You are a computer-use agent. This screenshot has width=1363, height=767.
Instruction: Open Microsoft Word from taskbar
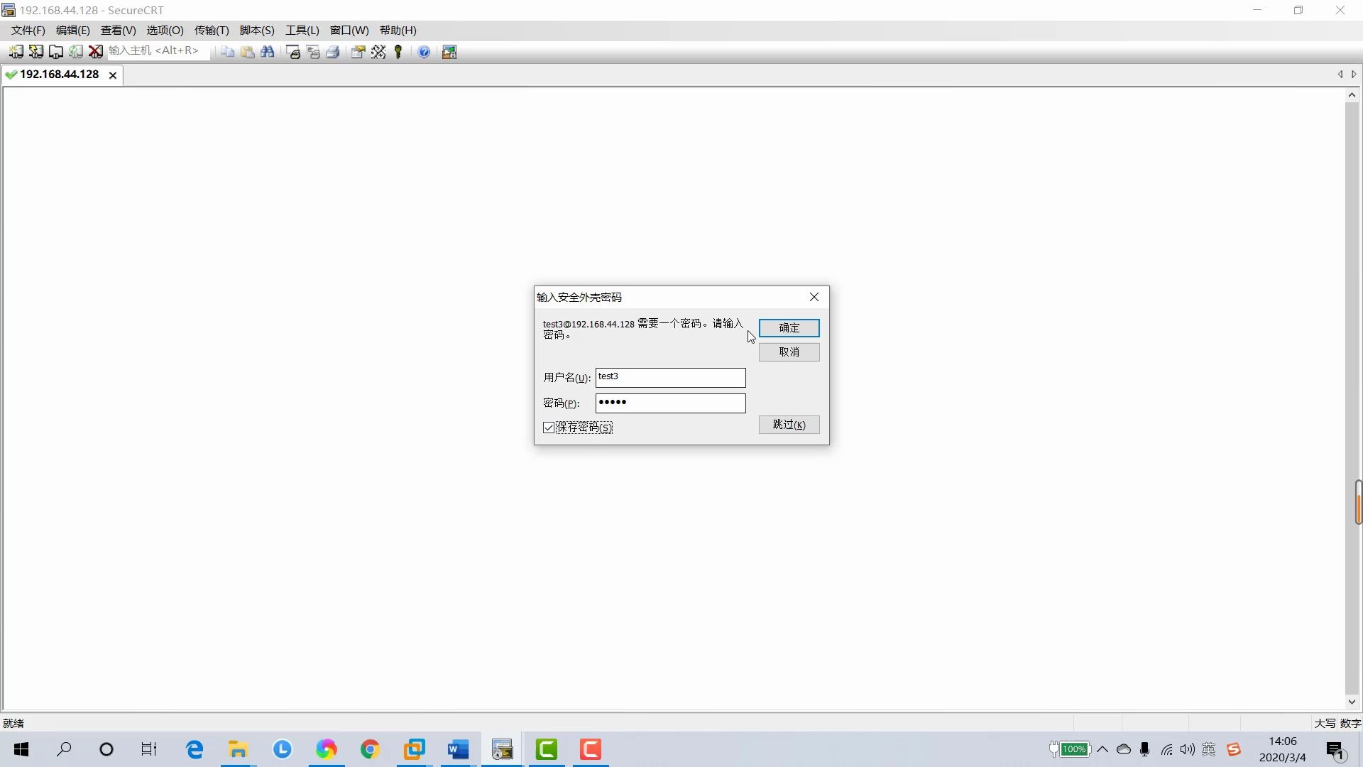(x=458, y=749)
